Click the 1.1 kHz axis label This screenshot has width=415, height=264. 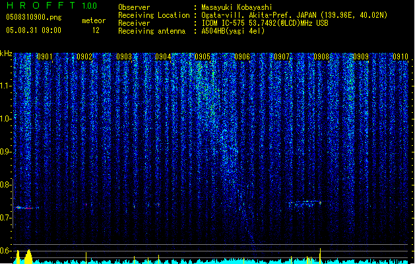[6, 86]
